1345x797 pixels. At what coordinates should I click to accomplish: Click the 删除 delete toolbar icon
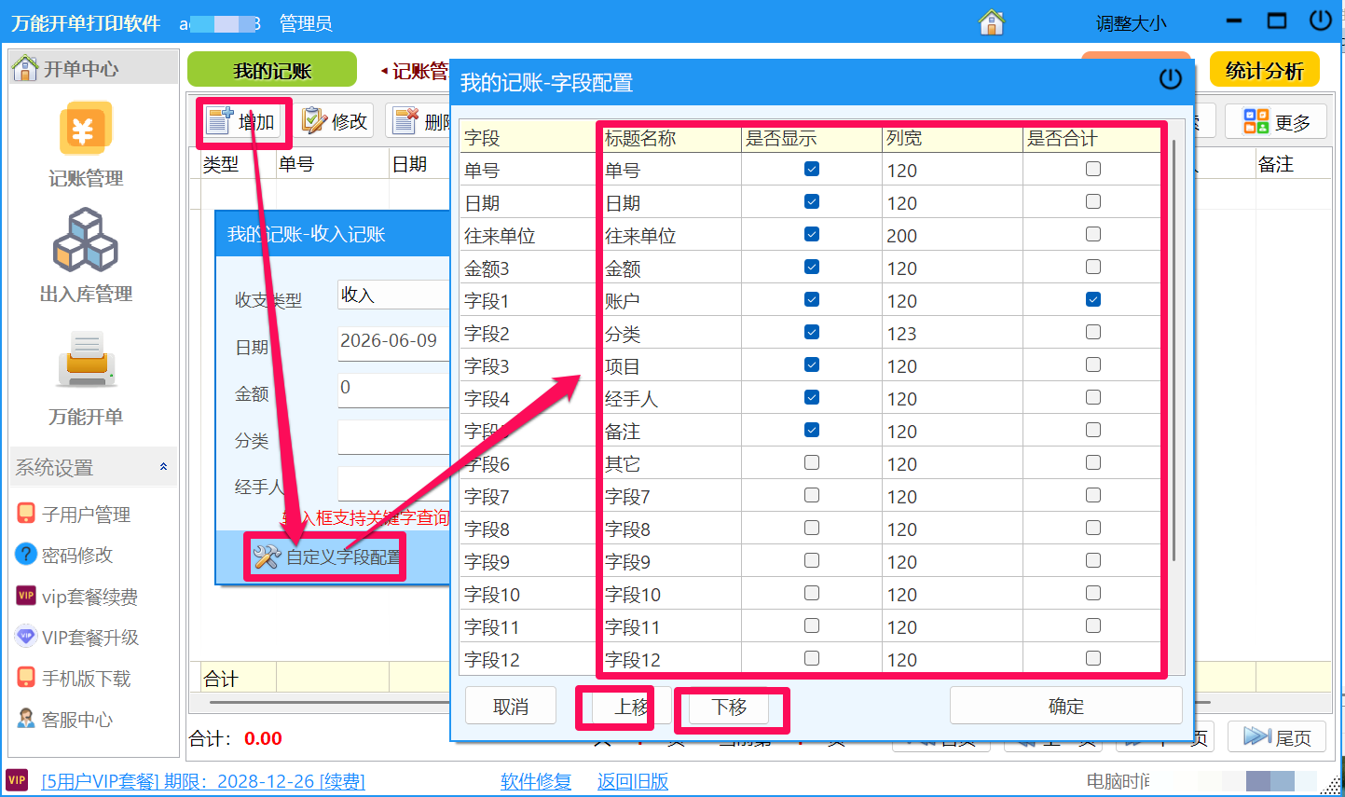coord(406,120)
